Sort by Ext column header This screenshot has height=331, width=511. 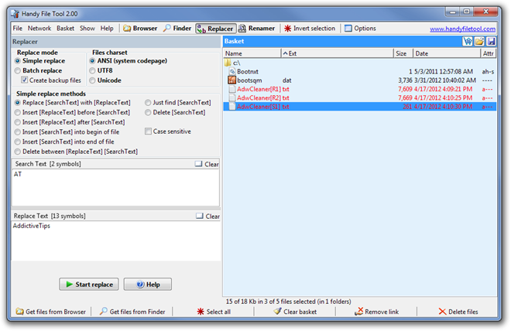(x=338, y=53)
